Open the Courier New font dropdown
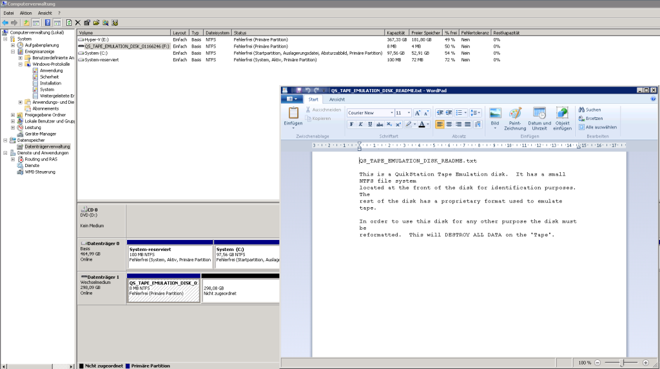 click(x=391, y=113)
